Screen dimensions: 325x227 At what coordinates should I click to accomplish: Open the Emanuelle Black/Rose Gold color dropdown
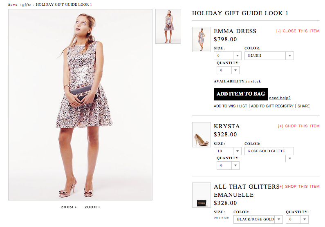pos(258,219)
